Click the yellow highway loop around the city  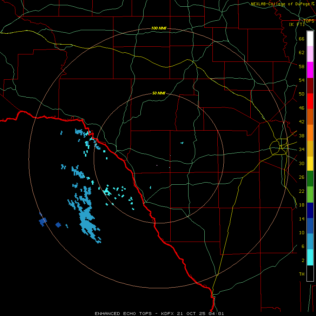(278, 147)
